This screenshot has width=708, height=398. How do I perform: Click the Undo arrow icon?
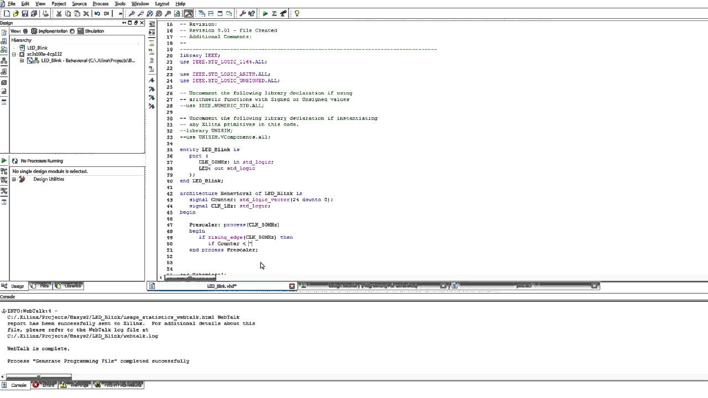tap(97, 13)
